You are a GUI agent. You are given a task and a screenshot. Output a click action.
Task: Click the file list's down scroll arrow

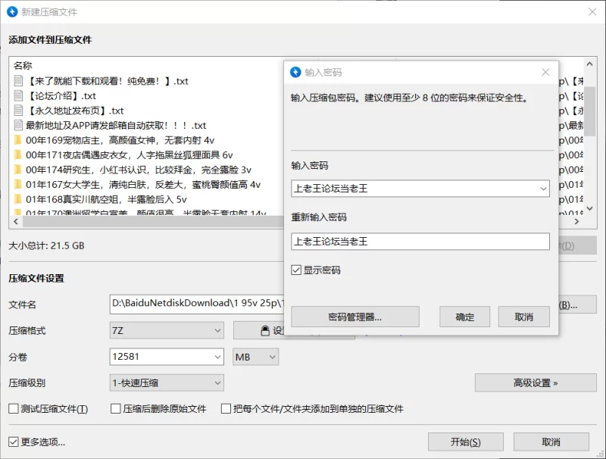pyautogui.click(x=589, y=208)
